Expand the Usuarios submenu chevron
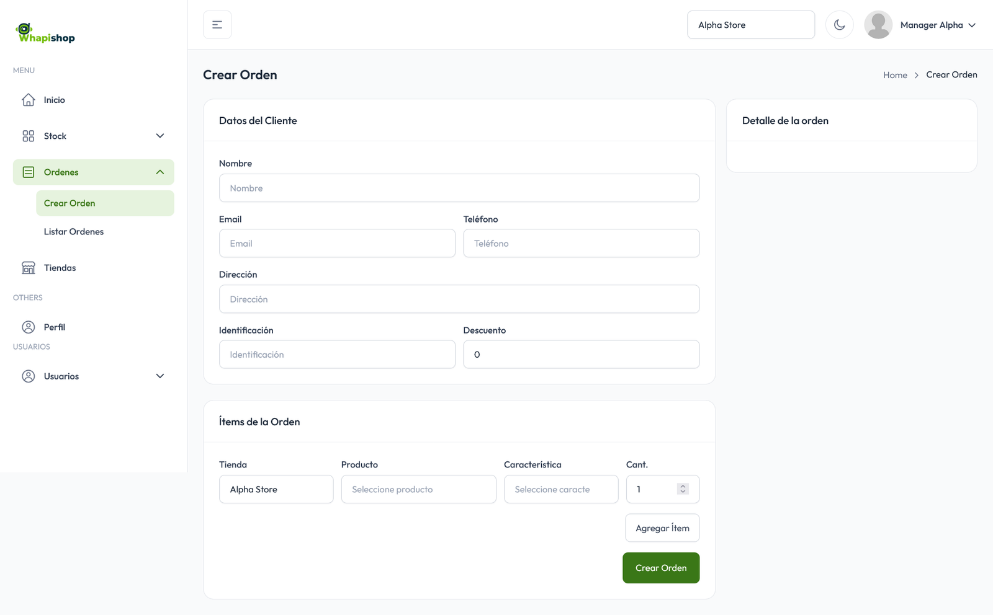The image size is (993, 615). coord(160,376)
